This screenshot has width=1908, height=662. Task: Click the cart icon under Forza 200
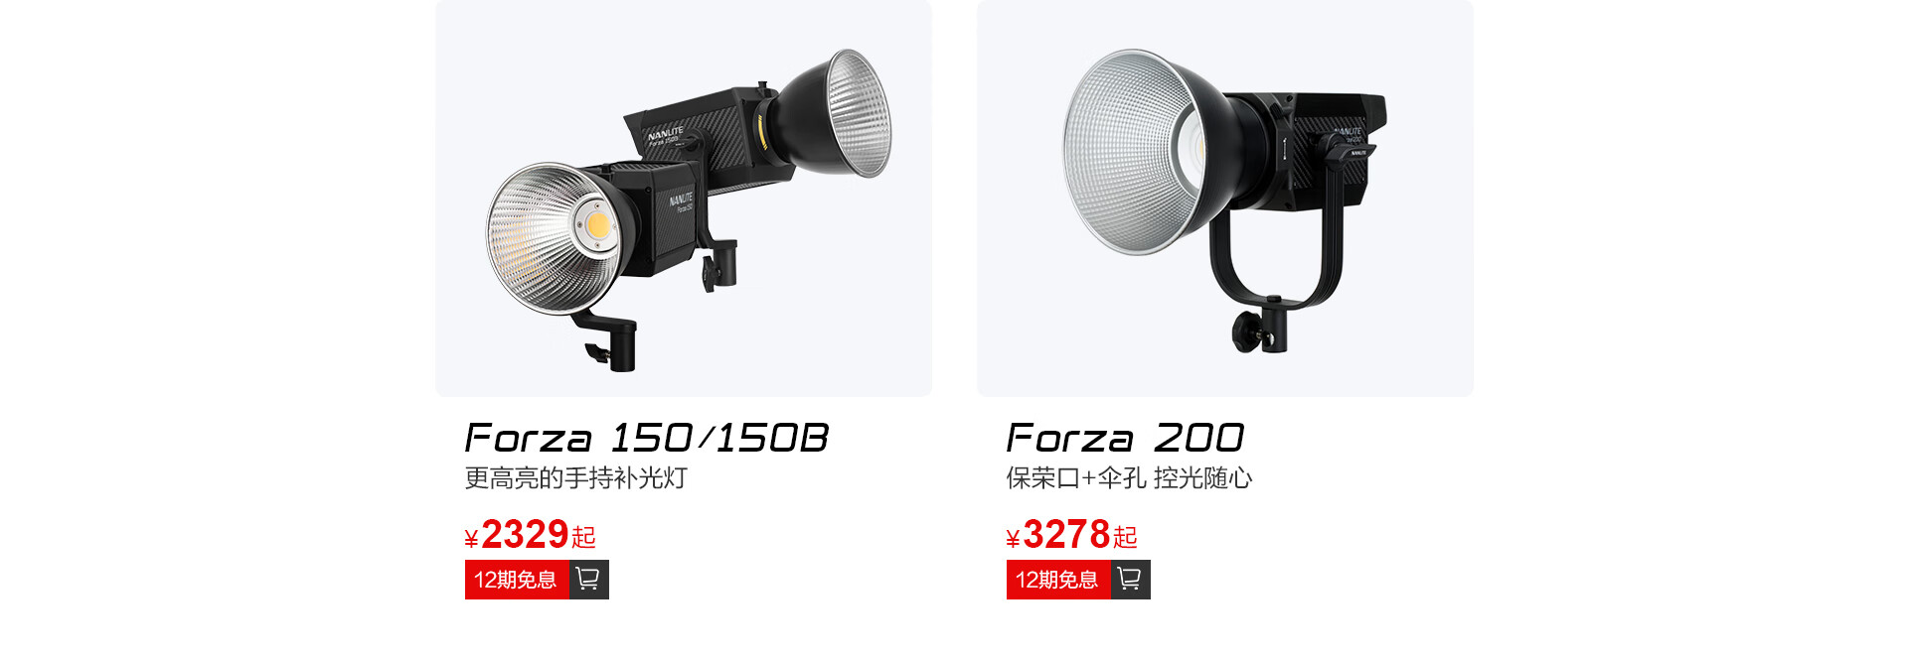pyautogui.click(x=1130, y=579)
